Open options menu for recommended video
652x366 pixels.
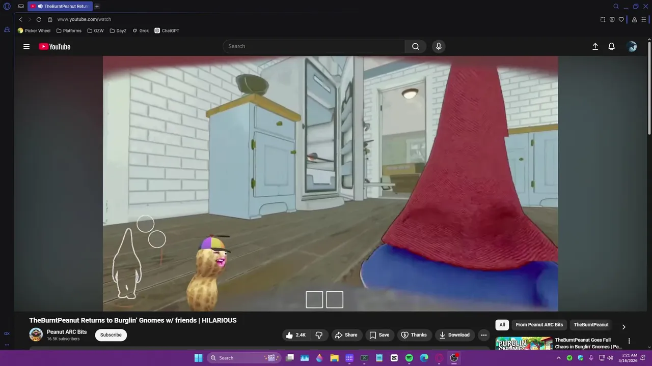(x=629, y=341)
